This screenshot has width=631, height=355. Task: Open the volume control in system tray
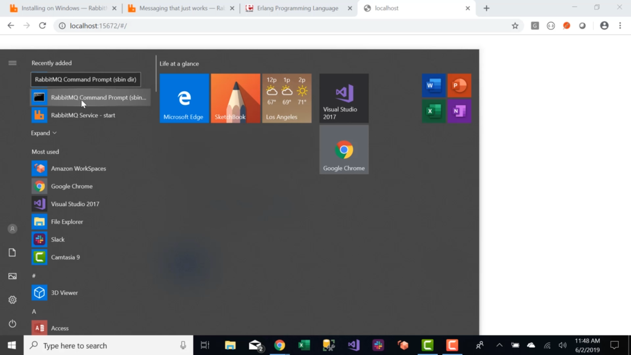(x=563, y=346)
